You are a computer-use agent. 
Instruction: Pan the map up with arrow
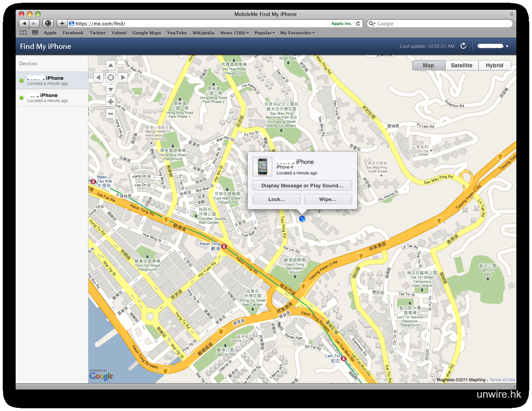tap(111, 65)
